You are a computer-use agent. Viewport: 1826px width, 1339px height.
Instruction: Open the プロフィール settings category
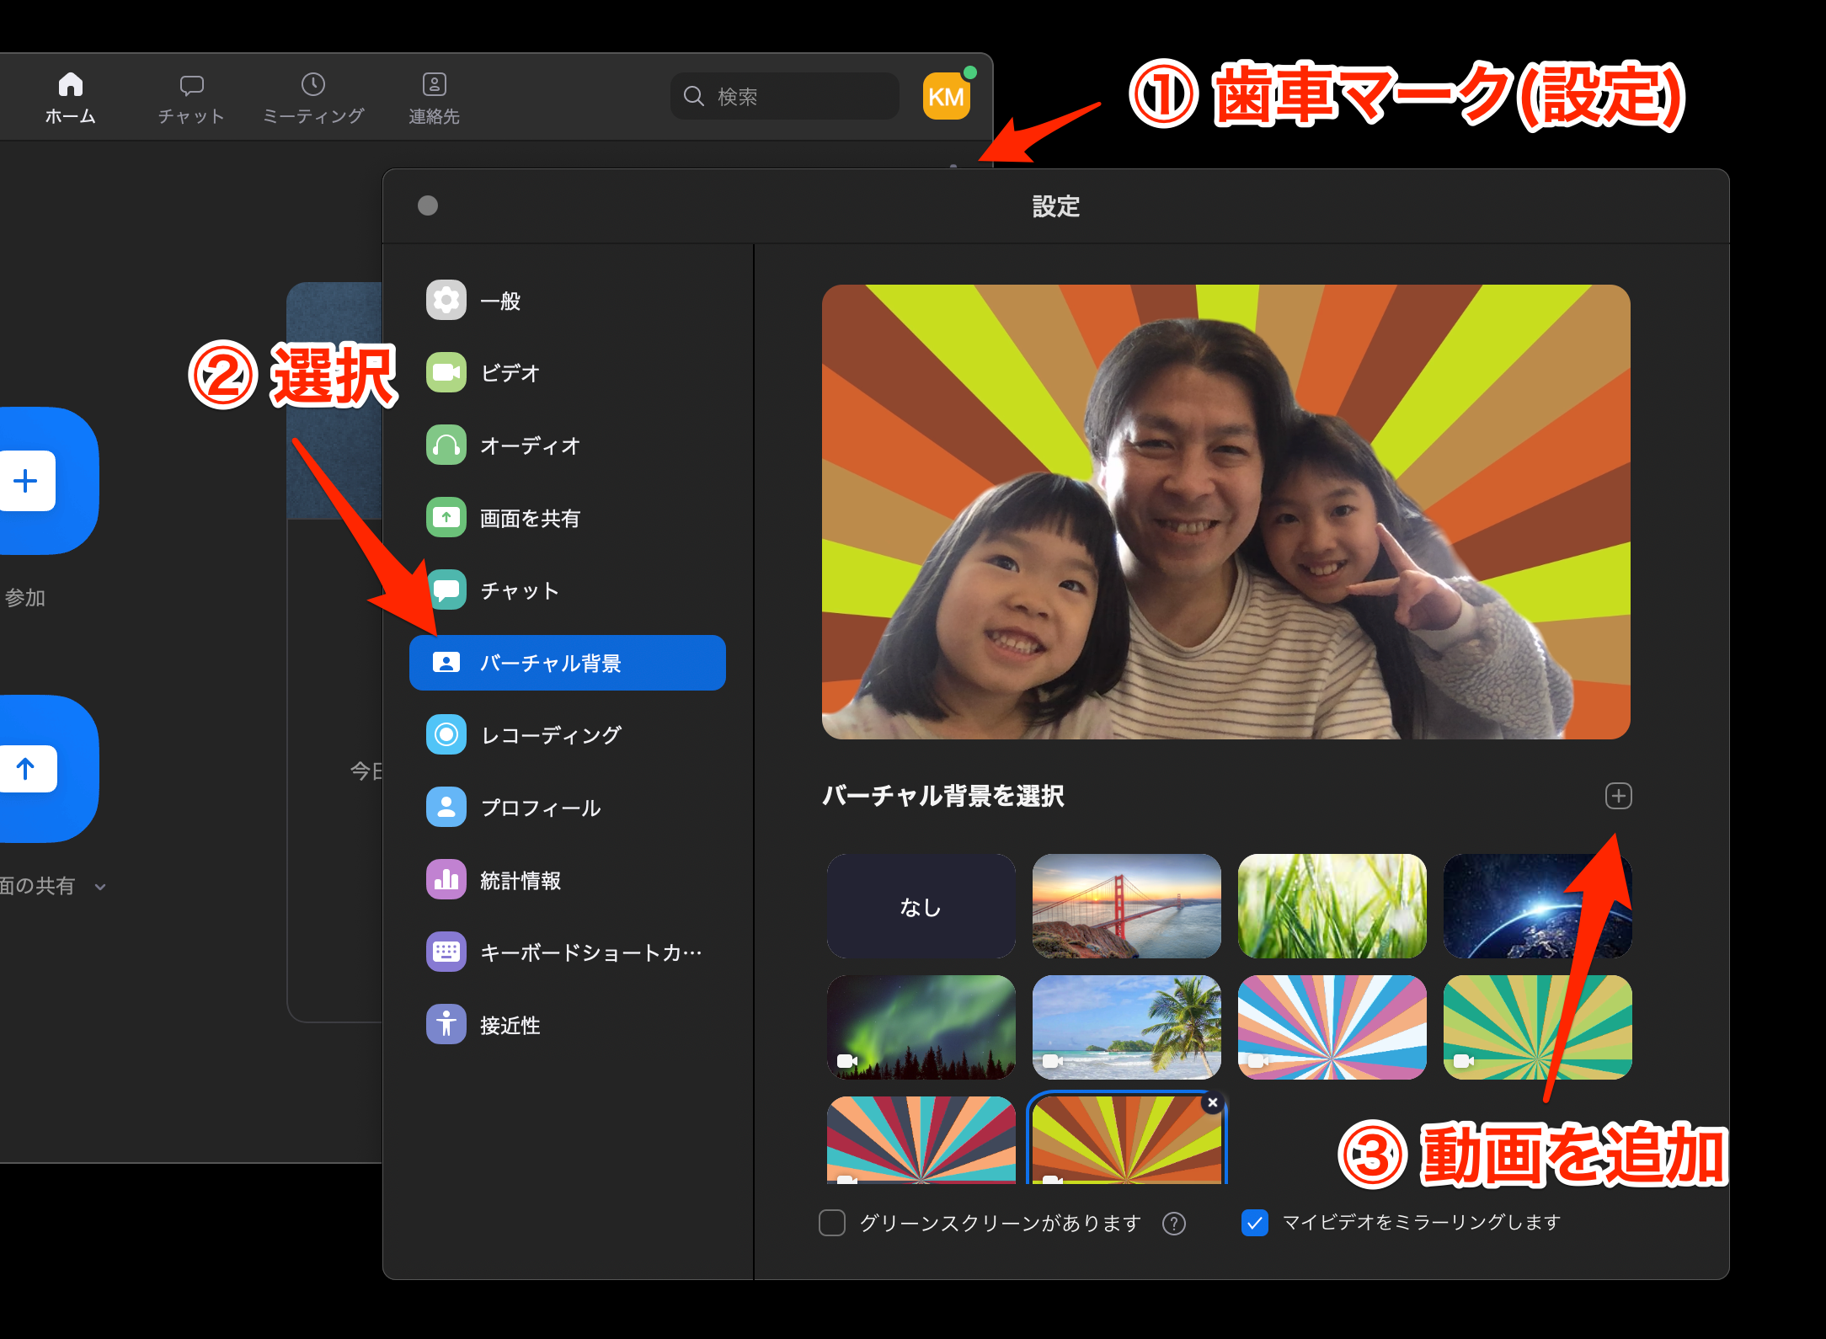coord(567,808)
